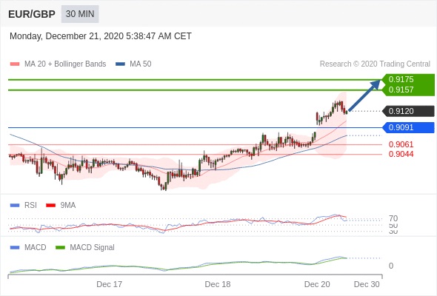Click the 0.9044 red support value
437x296 pixels.
coord(401,154)
